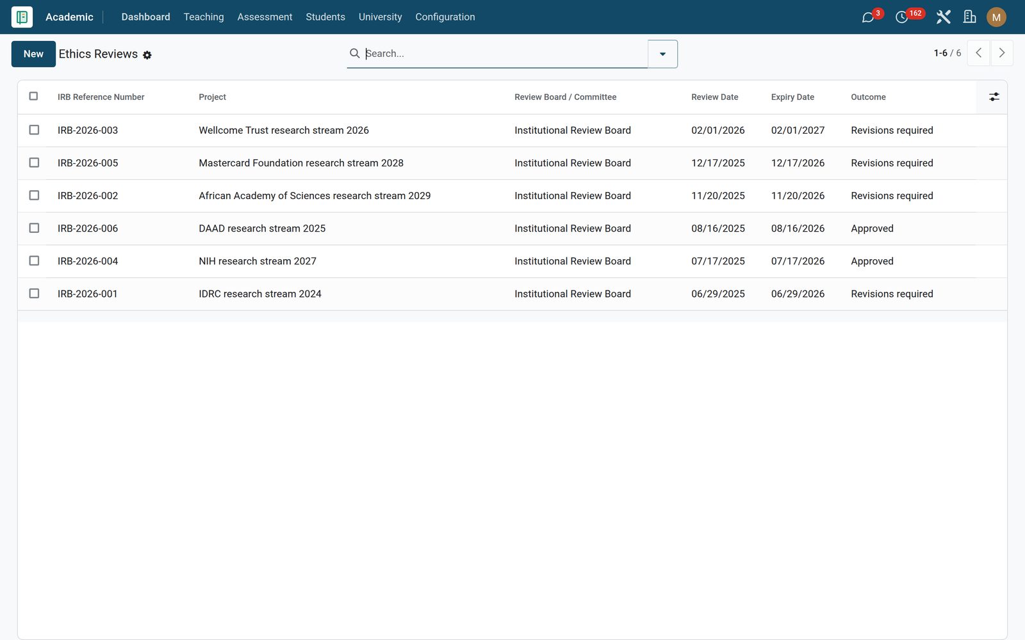Open the debug tools wrench icon
The width and height of the screenshot is (1025, 640).
(x=943, y=17)
